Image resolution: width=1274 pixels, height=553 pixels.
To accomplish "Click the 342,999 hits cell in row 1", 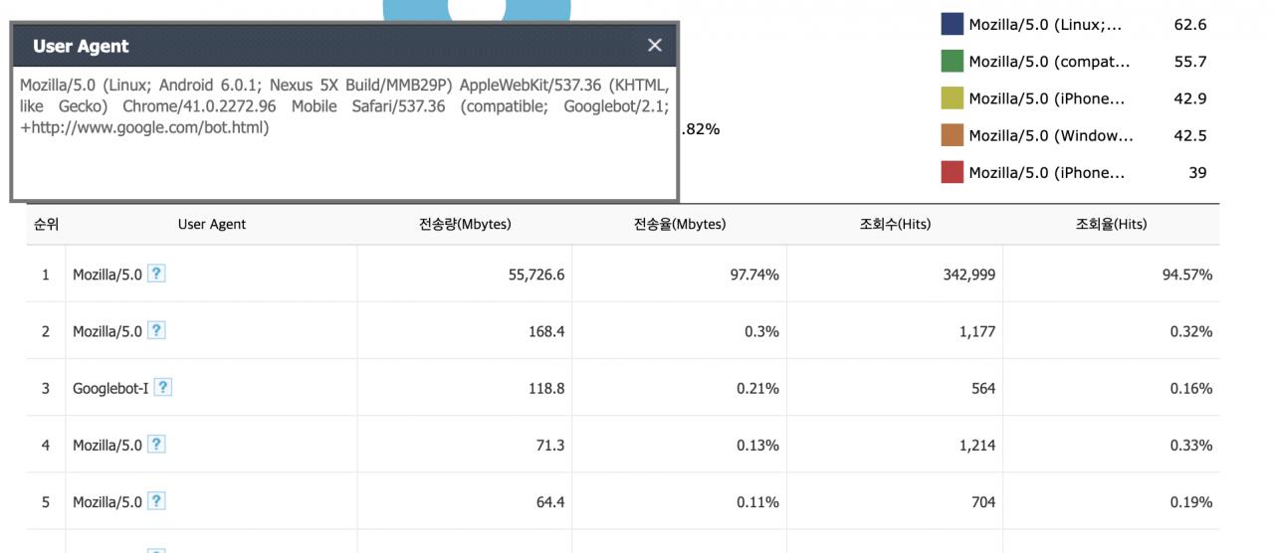I will tap(968, 276).
